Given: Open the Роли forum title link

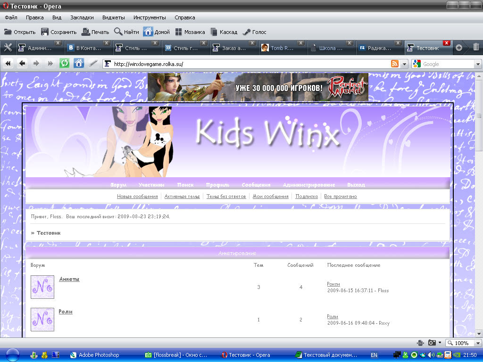Looking at the screenshot, I should click(66, 312).
